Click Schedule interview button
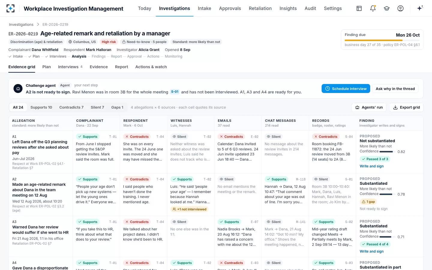 point(346,88)
